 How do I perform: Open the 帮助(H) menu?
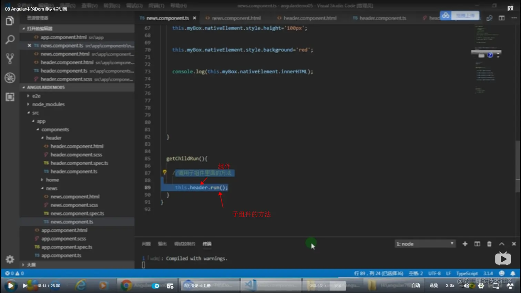178,6
